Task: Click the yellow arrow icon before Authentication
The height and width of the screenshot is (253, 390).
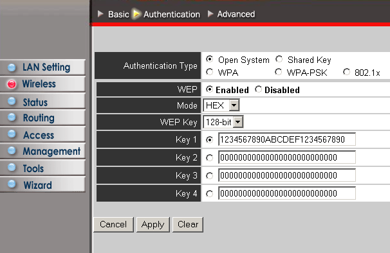Action: coord(136,14)
